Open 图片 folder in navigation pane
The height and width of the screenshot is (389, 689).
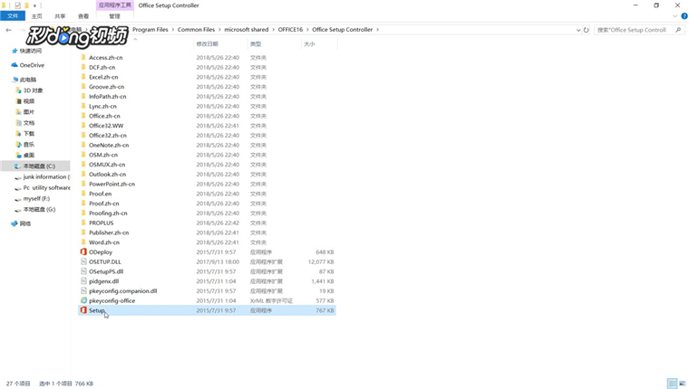point(29,112)
